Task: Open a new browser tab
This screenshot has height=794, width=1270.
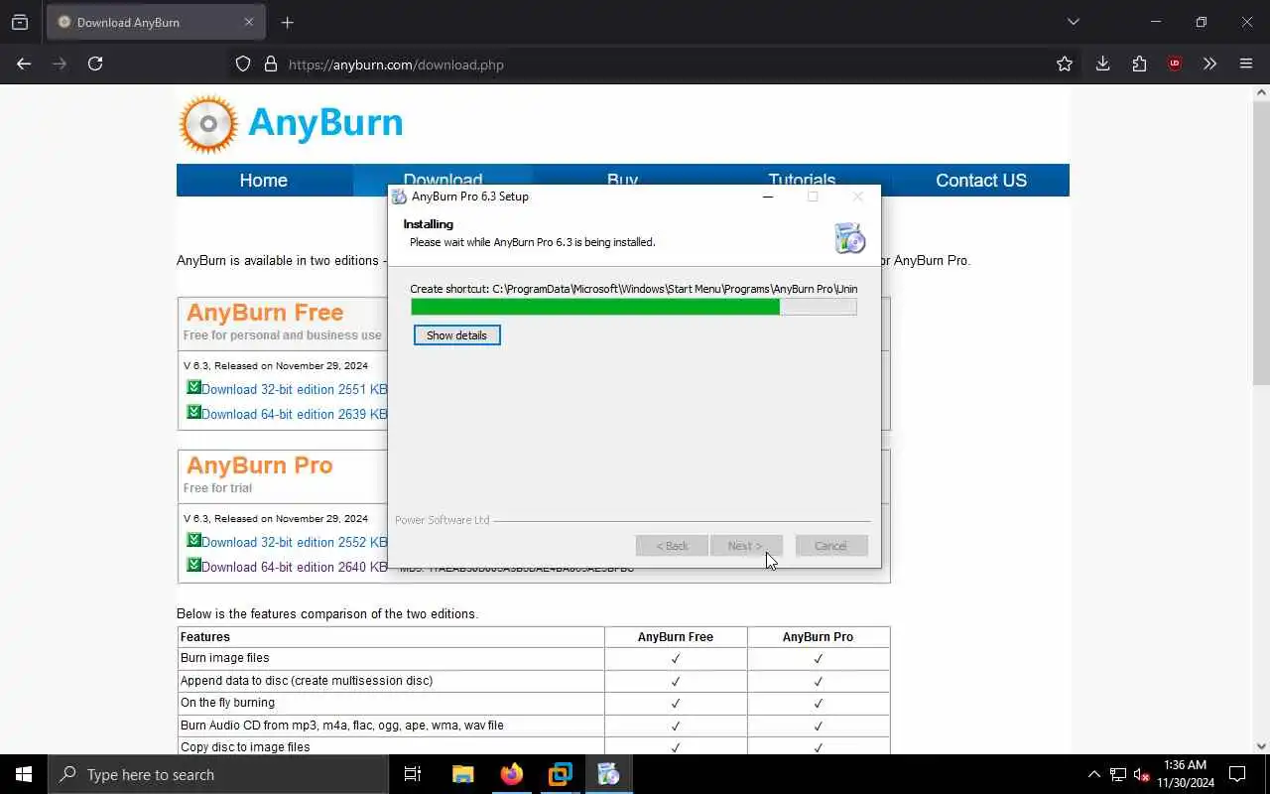Action: [x=288, y=22]
